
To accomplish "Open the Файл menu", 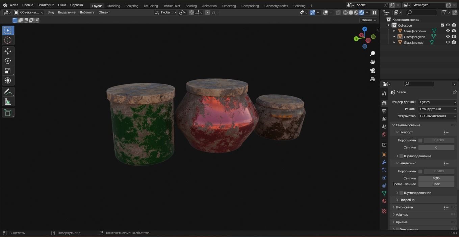I will [14, 5].
